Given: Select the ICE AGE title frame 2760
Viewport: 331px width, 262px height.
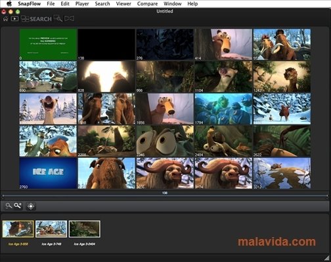Looking at the screenshot, I should click(48, 173).
